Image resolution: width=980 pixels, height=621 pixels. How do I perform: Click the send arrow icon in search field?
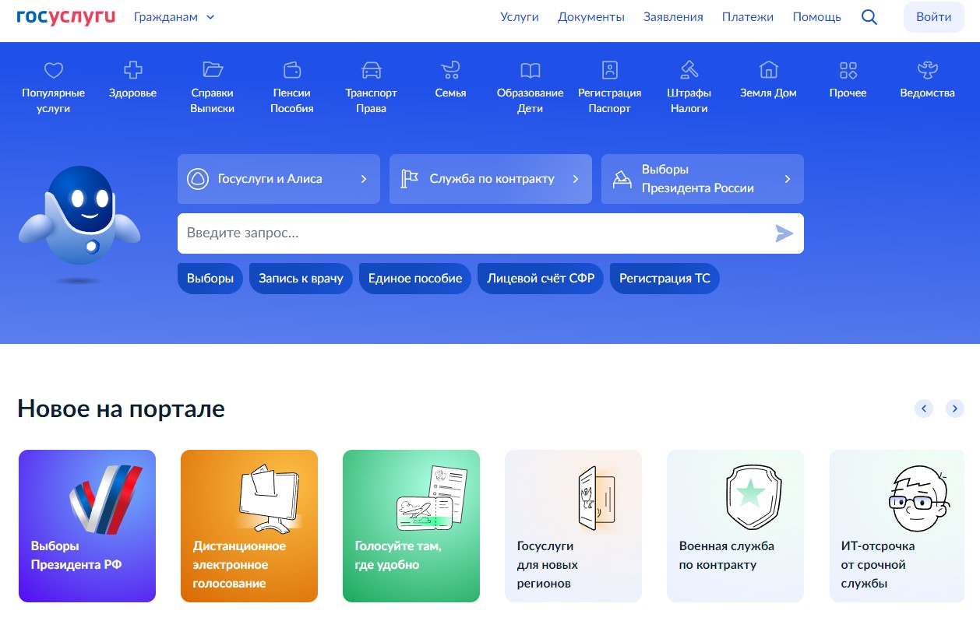[784, 233]
